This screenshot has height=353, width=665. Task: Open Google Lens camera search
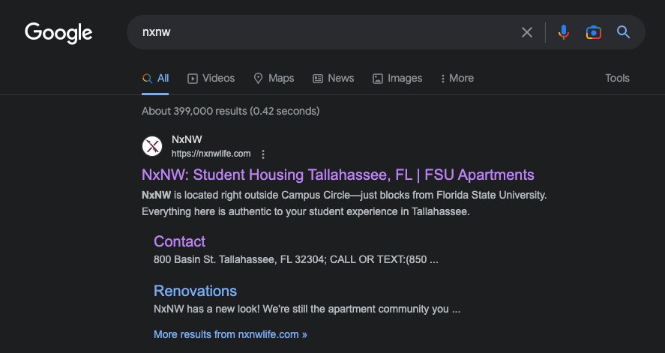(x=593, y=32)
